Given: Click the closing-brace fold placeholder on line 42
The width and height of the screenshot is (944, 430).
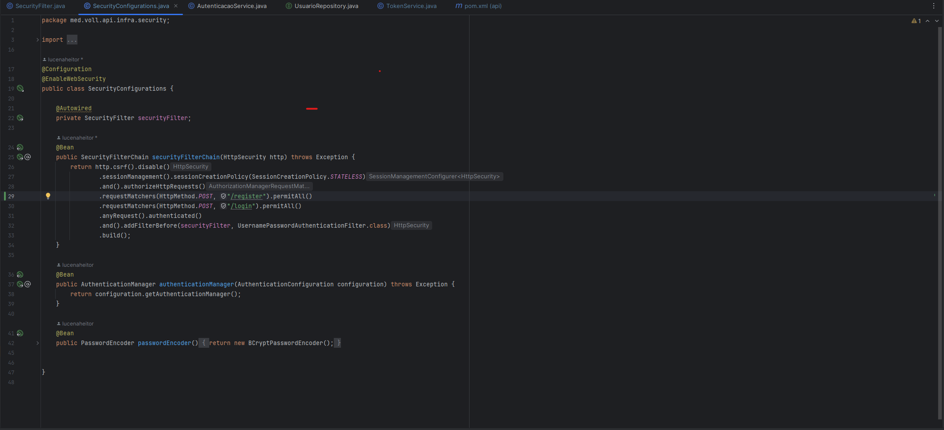Looking at the screenshot, I should point(338,343).
